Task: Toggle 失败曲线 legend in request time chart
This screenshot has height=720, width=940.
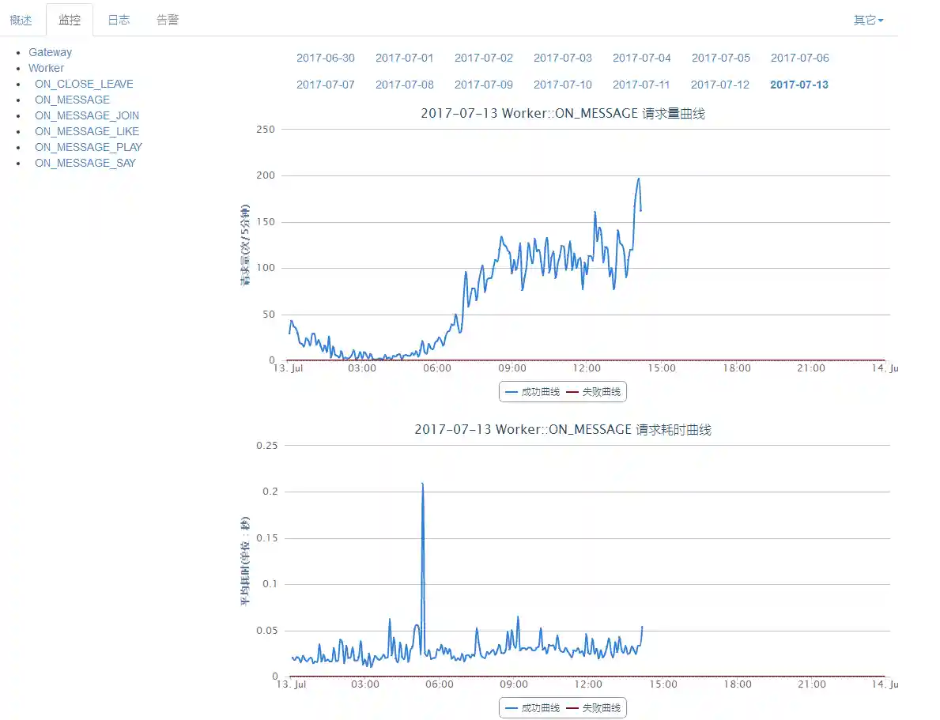Action: coord(594,708)
